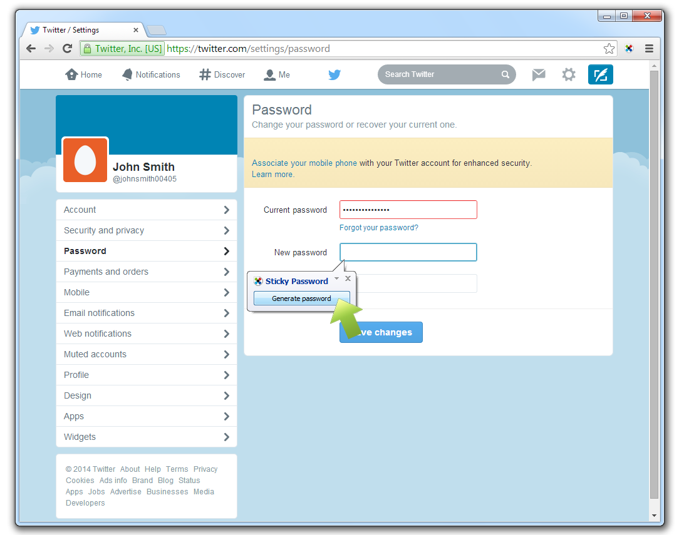Click footer Cookies link
This screenshot has width=679, height=535.
pyautogui.click(x=80, y=481)
